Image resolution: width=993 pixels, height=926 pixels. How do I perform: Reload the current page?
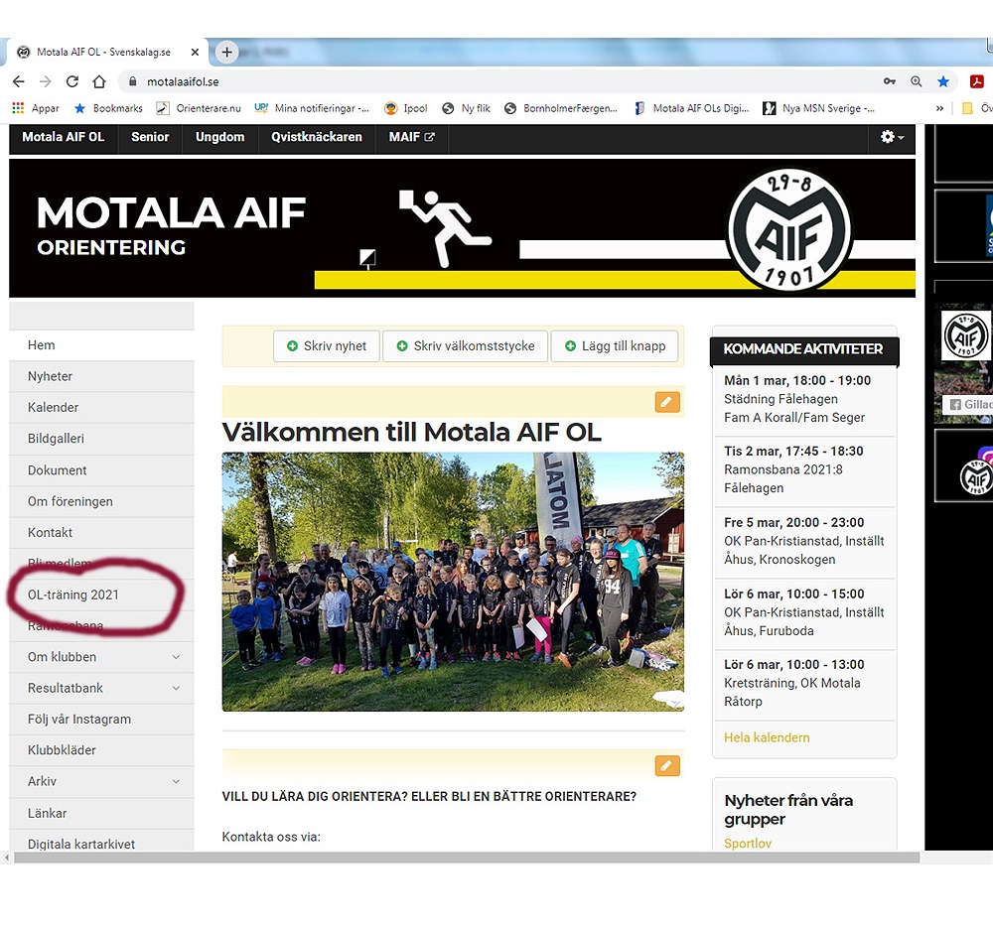click(x=72, y=81)
